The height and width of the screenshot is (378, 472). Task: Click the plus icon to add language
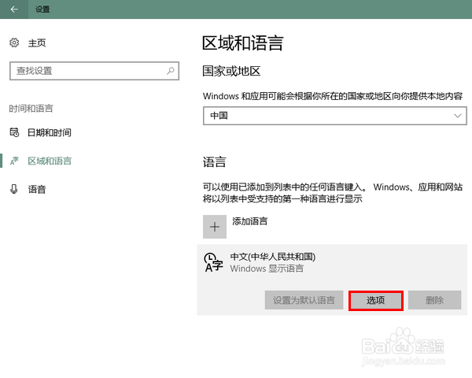tap(215, 227)
